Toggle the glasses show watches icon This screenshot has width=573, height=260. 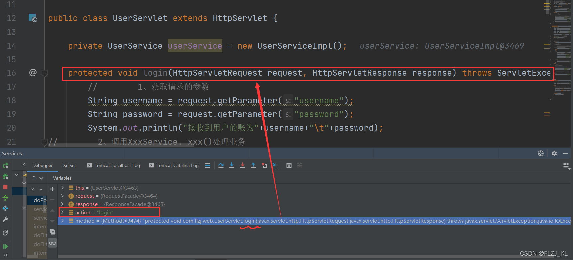click(x=52, y=243)
